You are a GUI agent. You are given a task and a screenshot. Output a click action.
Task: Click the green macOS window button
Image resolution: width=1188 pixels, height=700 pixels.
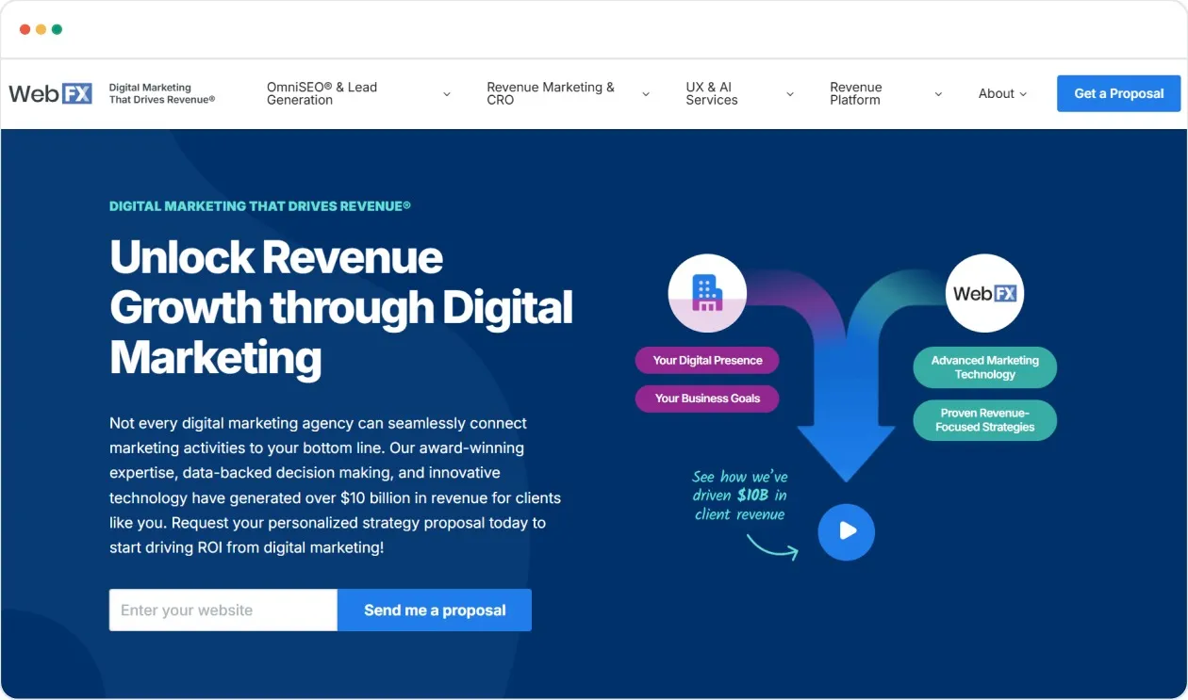click(58, 28)
